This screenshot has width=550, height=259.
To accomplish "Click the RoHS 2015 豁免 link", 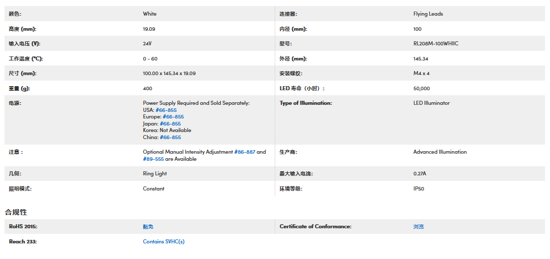I will coord(148,227).
